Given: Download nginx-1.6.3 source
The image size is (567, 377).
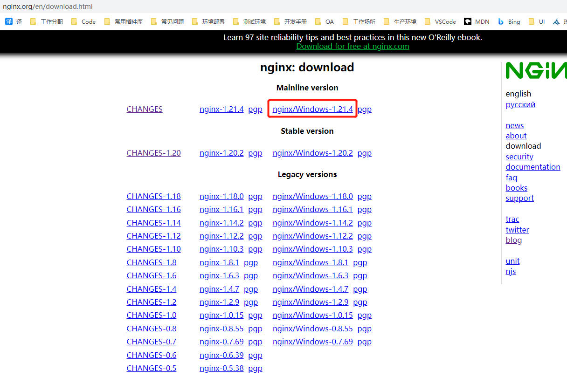Looking at the screenshot, I should (x=219, y=275).
